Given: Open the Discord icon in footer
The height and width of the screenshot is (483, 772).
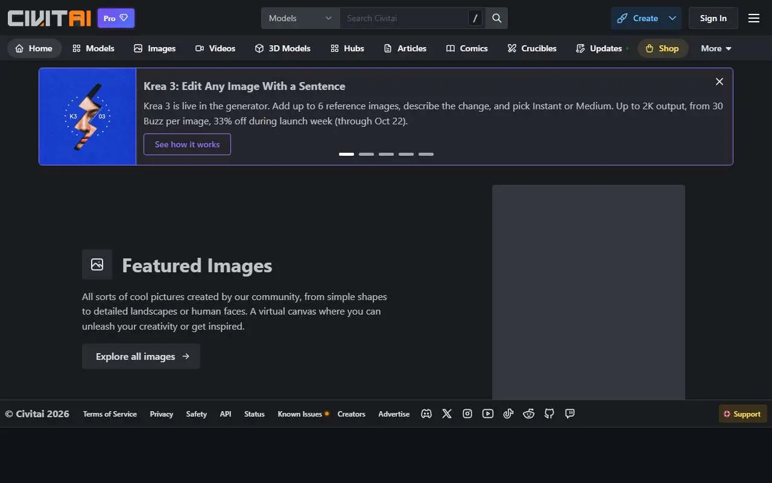Looking at the screenshot, I should pyautogui.click(x=426, y=414).
